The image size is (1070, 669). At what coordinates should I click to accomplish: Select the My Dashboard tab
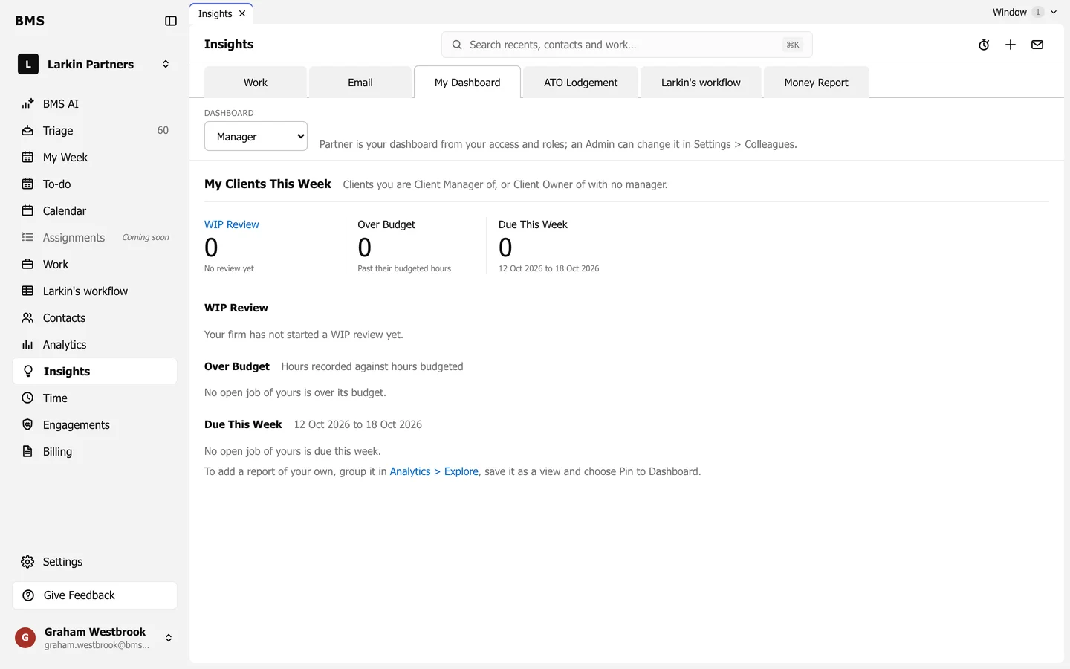(x=467, y=83)
